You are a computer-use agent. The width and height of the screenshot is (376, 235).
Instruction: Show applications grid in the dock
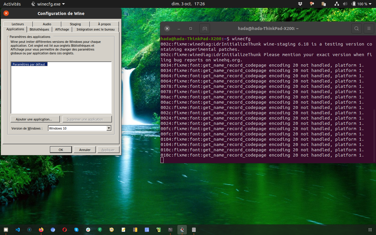click(370, 230)
